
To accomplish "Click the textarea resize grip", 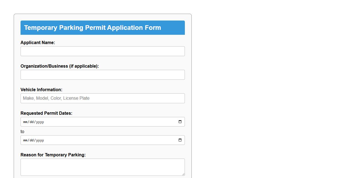I will coord(183,174).
